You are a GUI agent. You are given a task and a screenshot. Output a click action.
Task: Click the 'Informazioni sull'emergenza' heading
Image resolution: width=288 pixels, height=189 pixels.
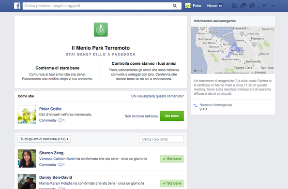pyautogui.click(x=215, y=21)
